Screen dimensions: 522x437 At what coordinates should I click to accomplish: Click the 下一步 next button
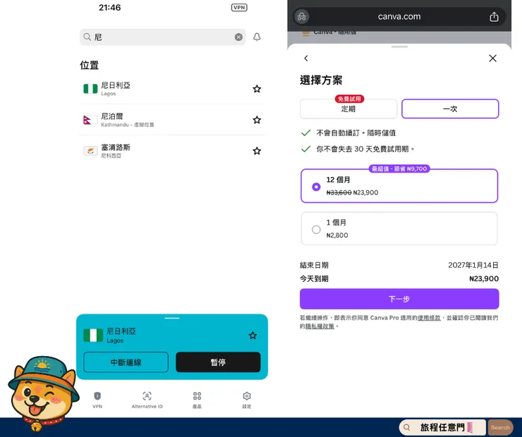pyautogui.click(x=399, y=299)
